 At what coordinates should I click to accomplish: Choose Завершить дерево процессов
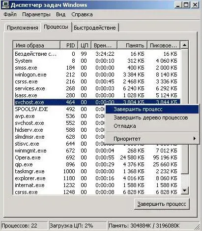coord(152,117)
